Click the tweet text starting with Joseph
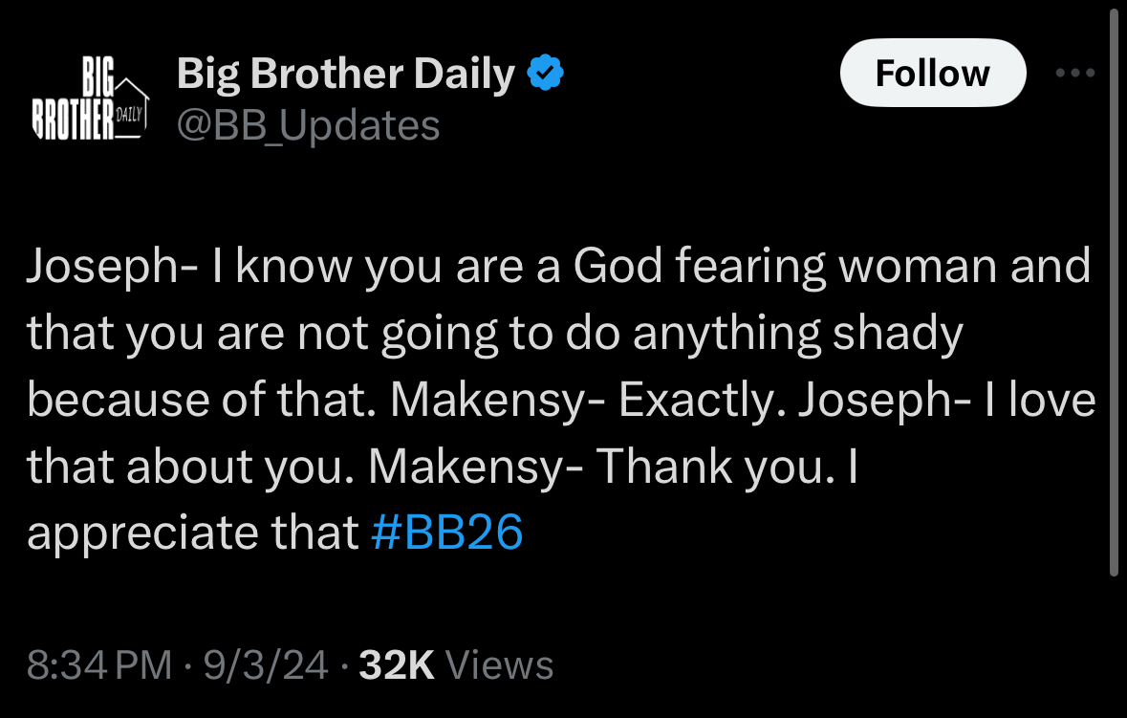The width and height of the screenshot is (1127, 718). pyautogui.click(x=560, y=399)
